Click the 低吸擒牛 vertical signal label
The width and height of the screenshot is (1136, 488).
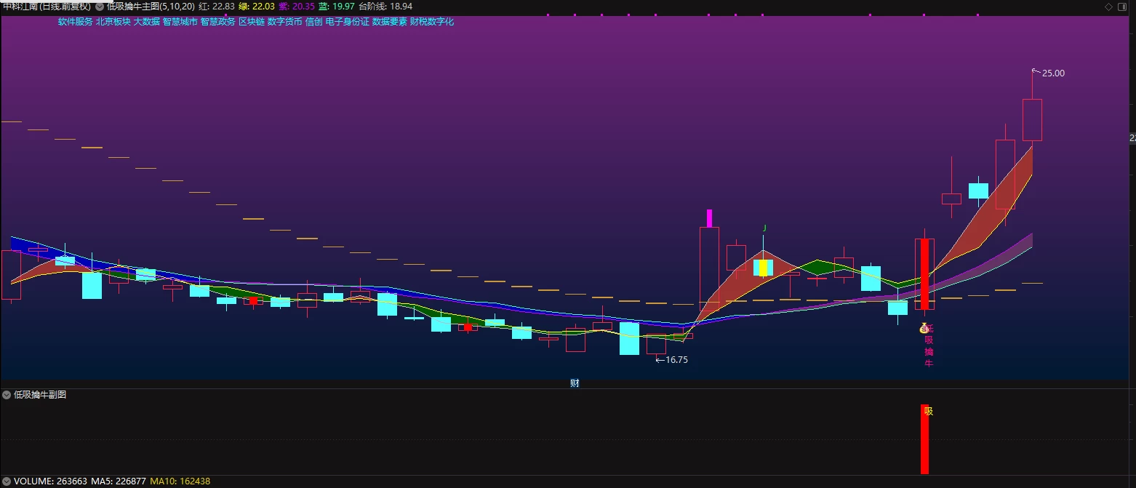point(929,345)
